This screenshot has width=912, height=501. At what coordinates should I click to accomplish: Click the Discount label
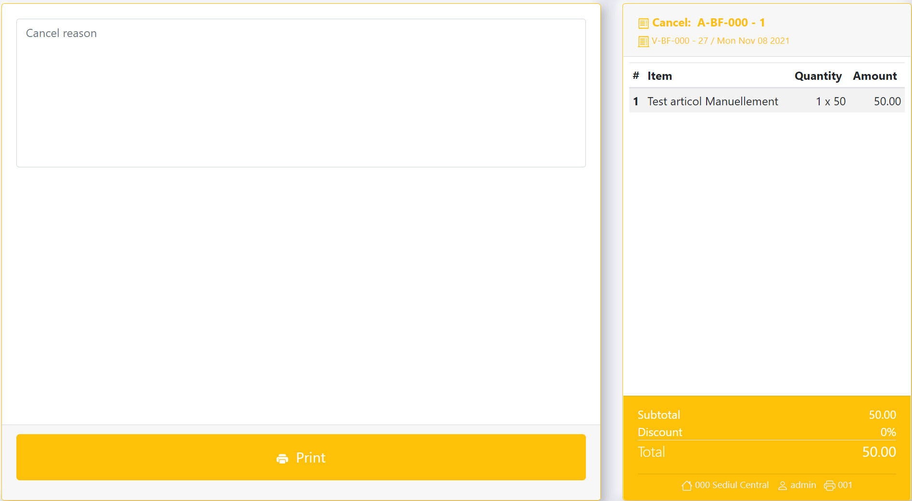(660, 432)
